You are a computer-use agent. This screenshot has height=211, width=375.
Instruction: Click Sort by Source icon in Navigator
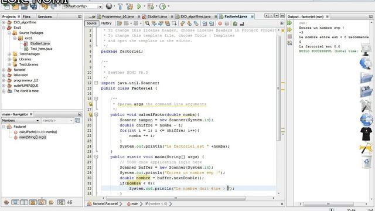pos(70,202)
